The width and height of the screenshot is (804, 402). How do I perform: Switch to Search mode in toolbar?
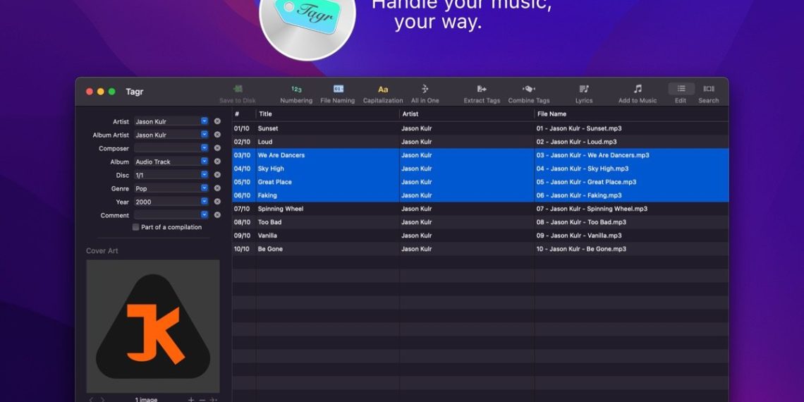pos(709,90)
